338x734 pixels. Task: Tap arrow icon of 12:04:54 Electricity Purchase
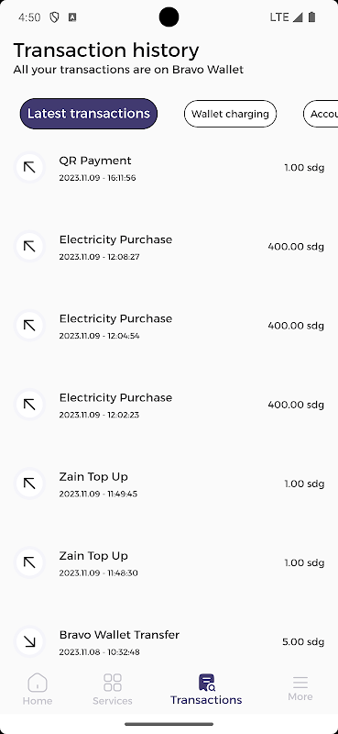point(29,326)
